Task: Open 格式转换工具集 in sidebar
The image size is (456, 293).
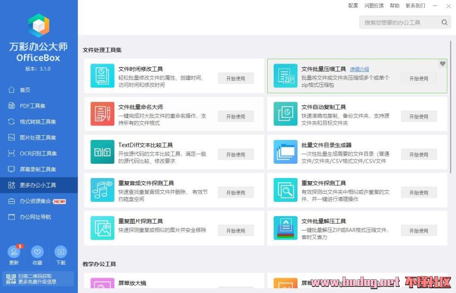Action: pos(39,121)
